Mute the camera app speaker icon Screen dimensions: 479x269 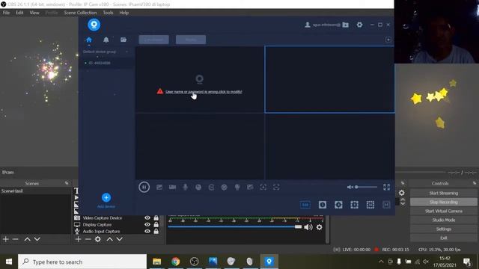tap(350, 187)
